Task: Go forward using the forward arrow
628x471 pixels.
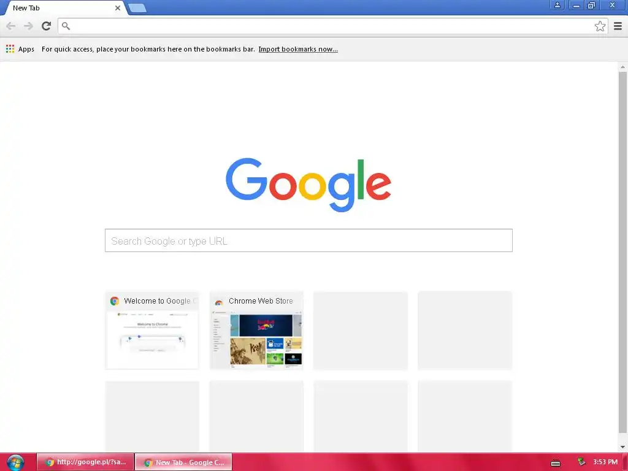Action: 28,26
